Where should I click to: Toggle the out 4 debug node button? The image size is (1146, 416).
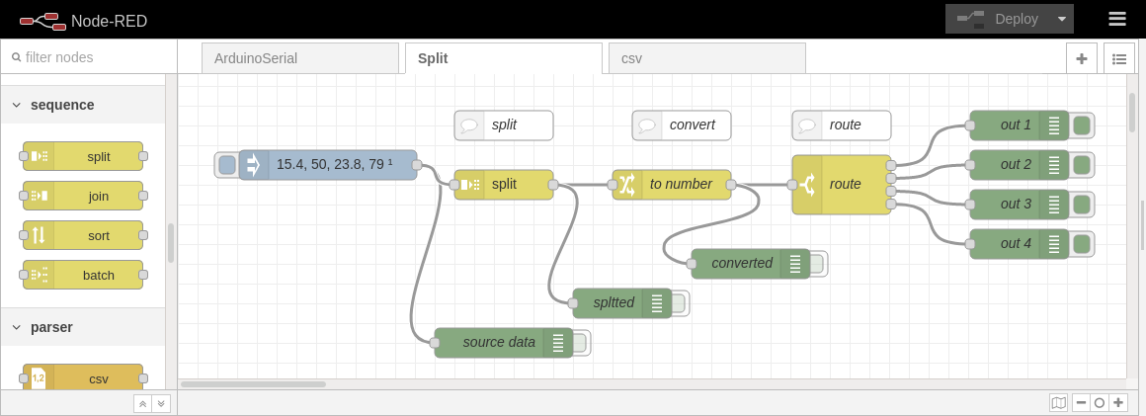(1082, 244)
